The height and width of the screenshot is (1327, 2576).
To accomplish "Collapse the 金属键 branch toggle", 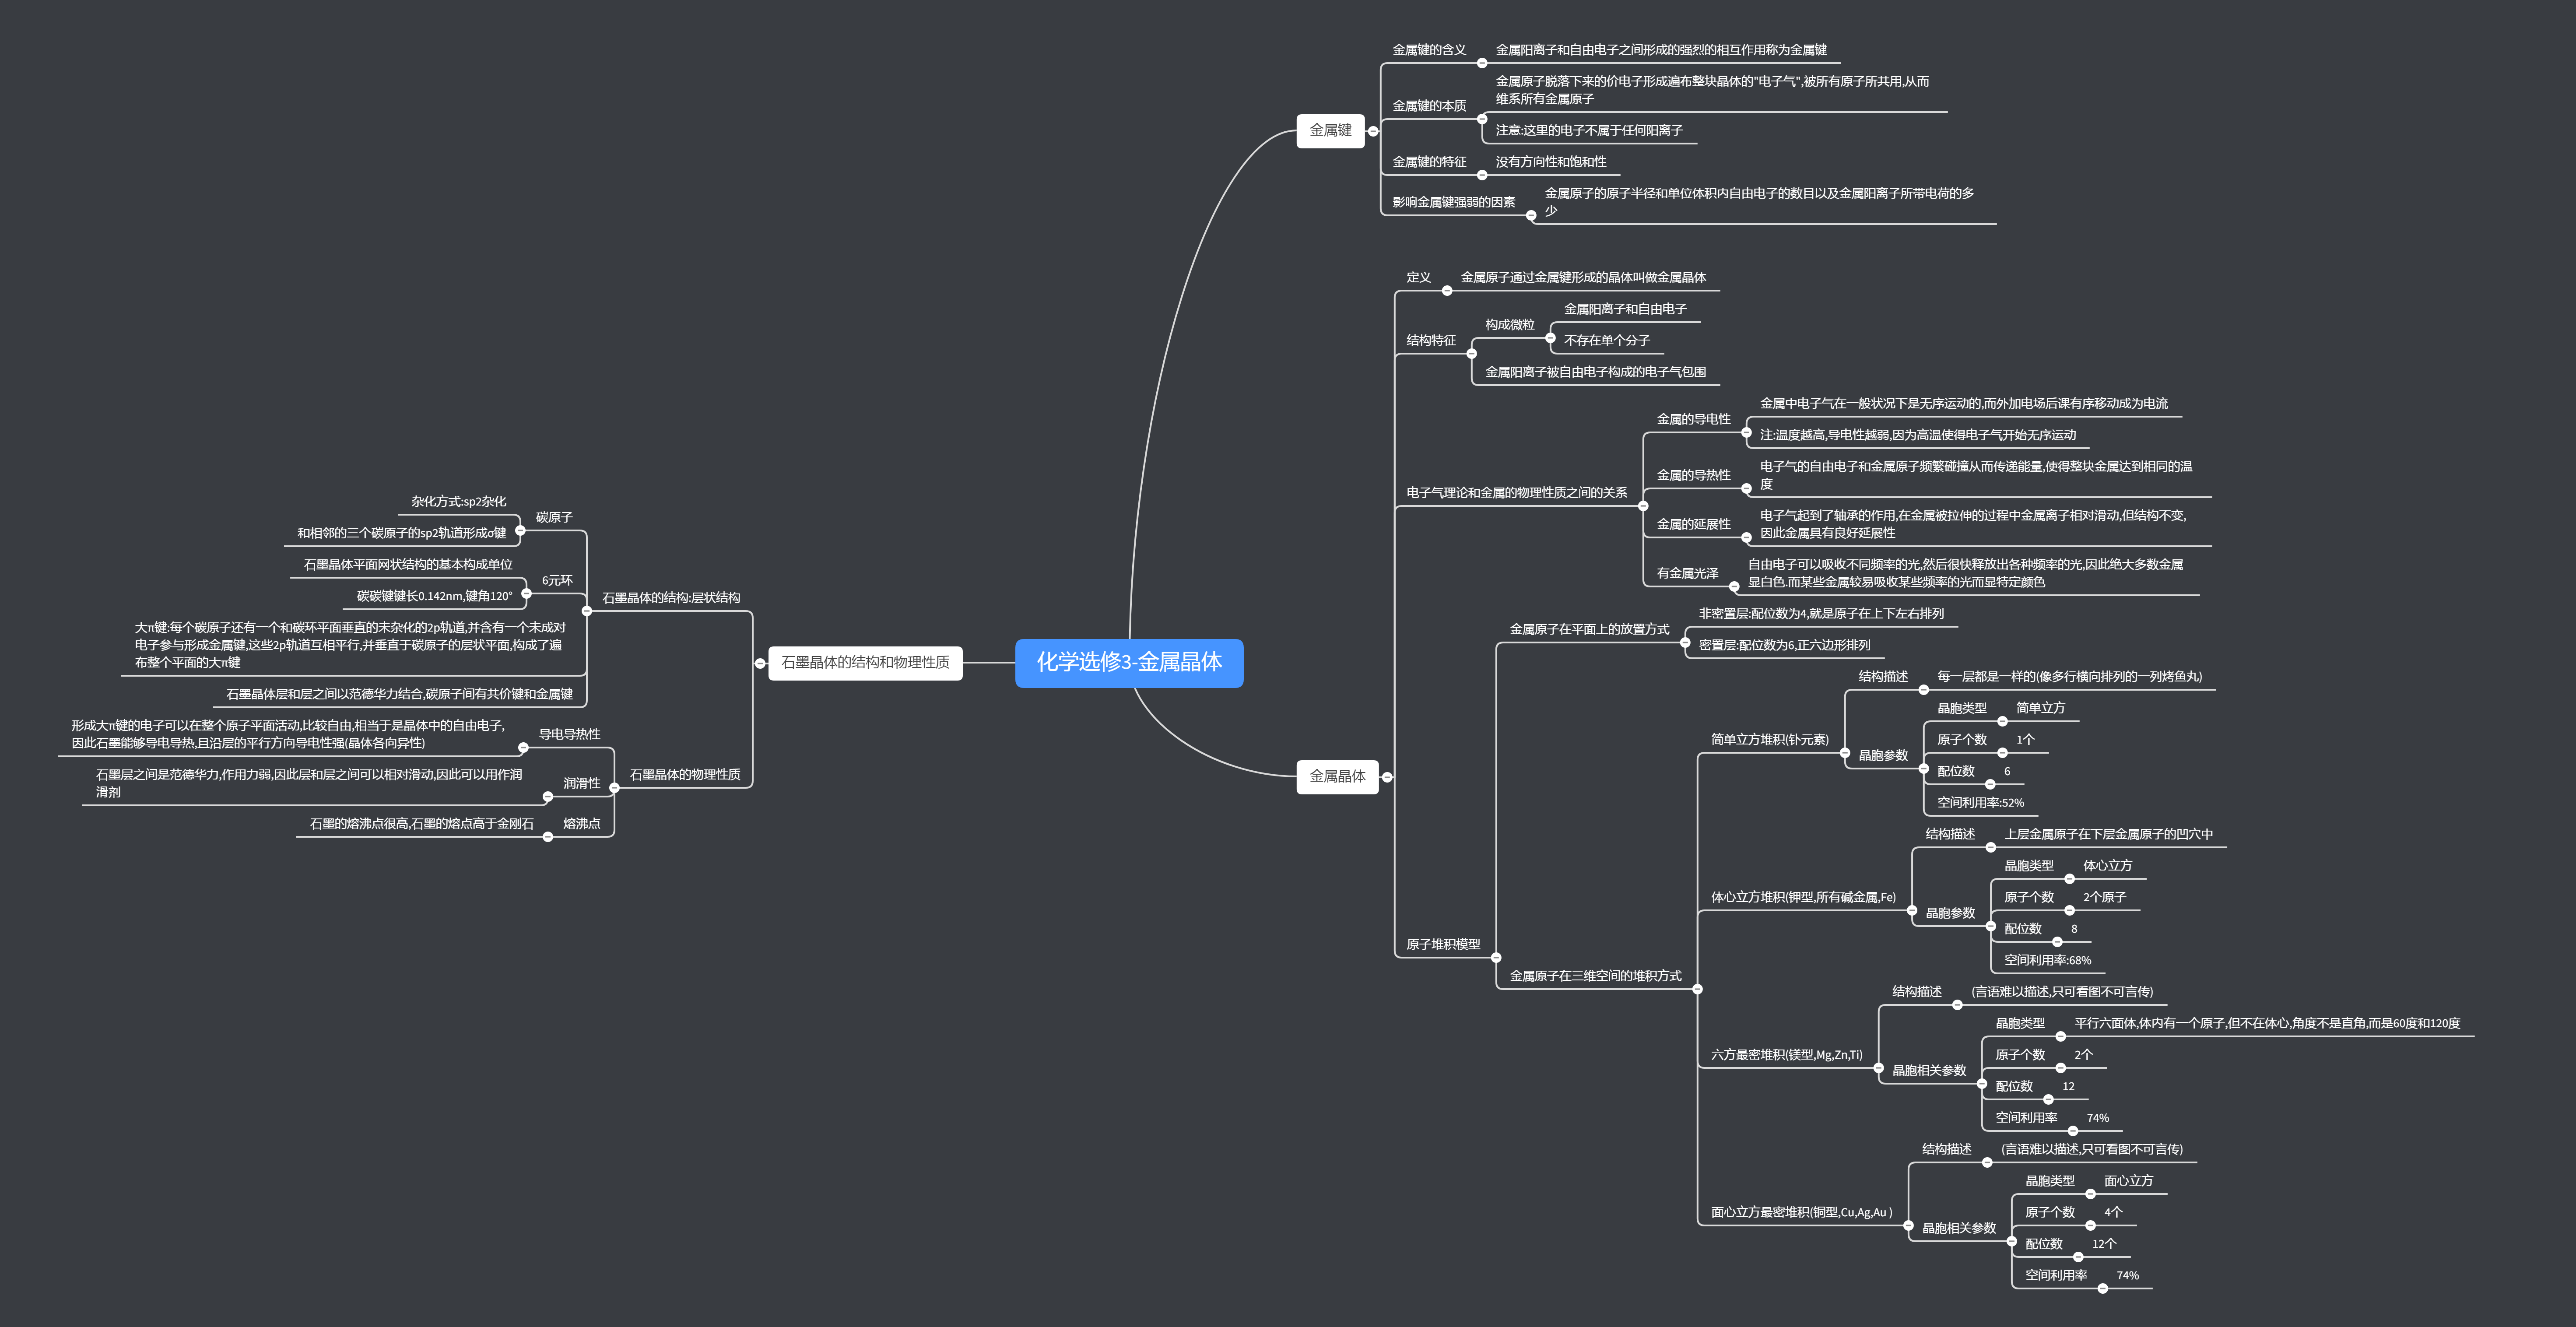I will point(1373,131).
